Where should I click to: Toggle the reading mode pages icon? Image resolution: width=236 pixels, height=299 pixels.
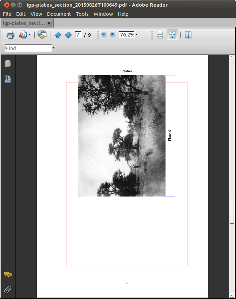(188, 35)
